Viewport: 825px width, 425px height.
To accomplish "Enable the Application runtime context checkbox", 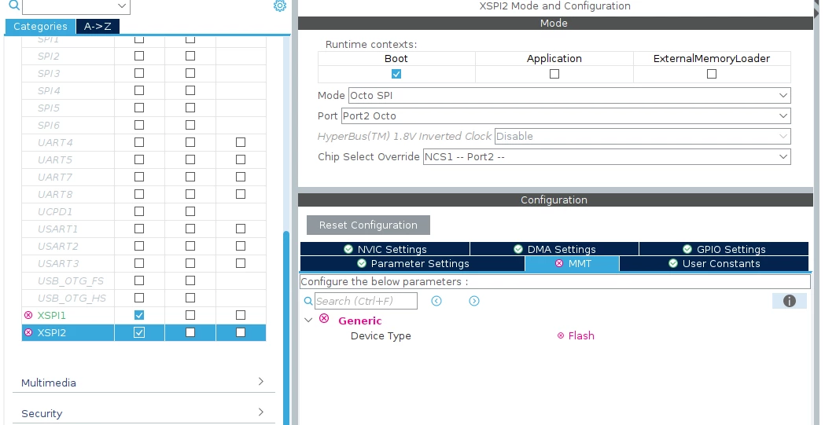I will (554, 74).
